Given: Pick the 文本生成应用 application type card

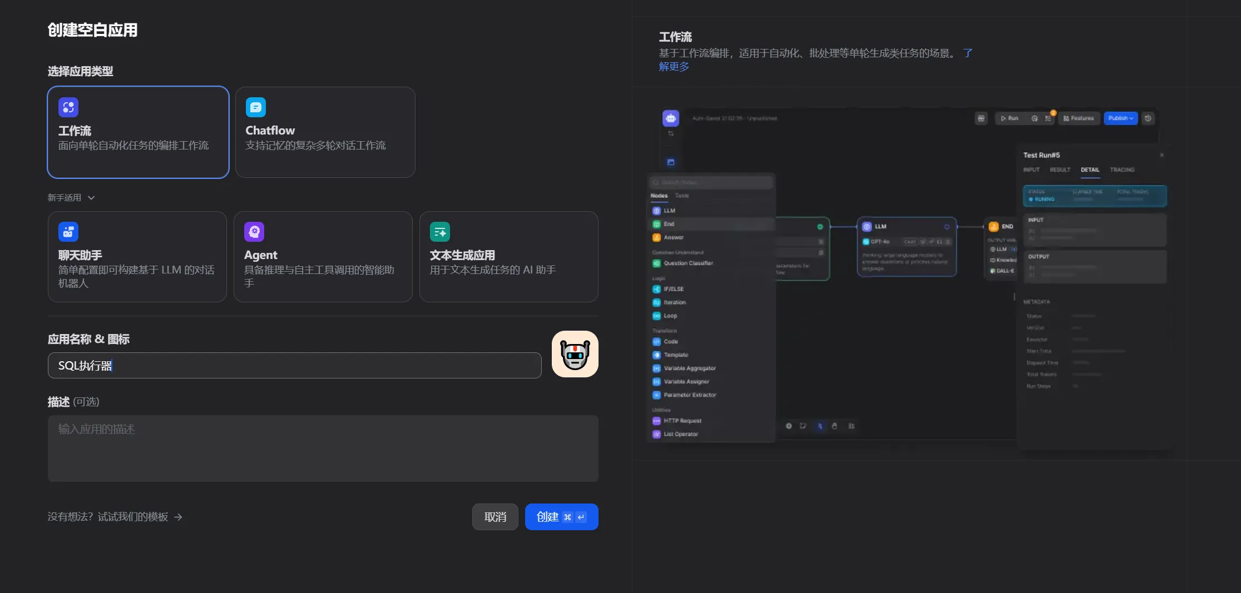Looking at the screenshot, I should 508,257.
